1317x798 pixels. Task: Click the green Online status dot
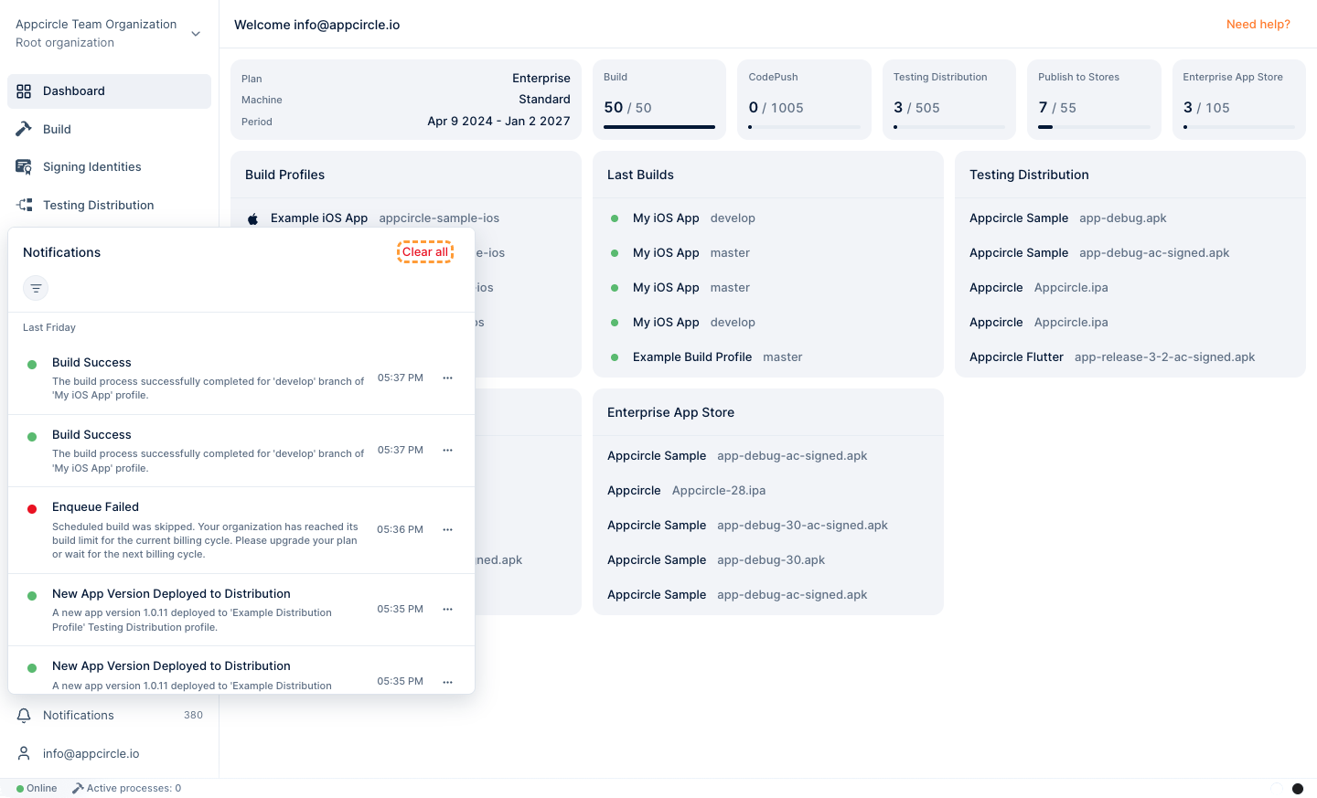click(x=20, y=789)
